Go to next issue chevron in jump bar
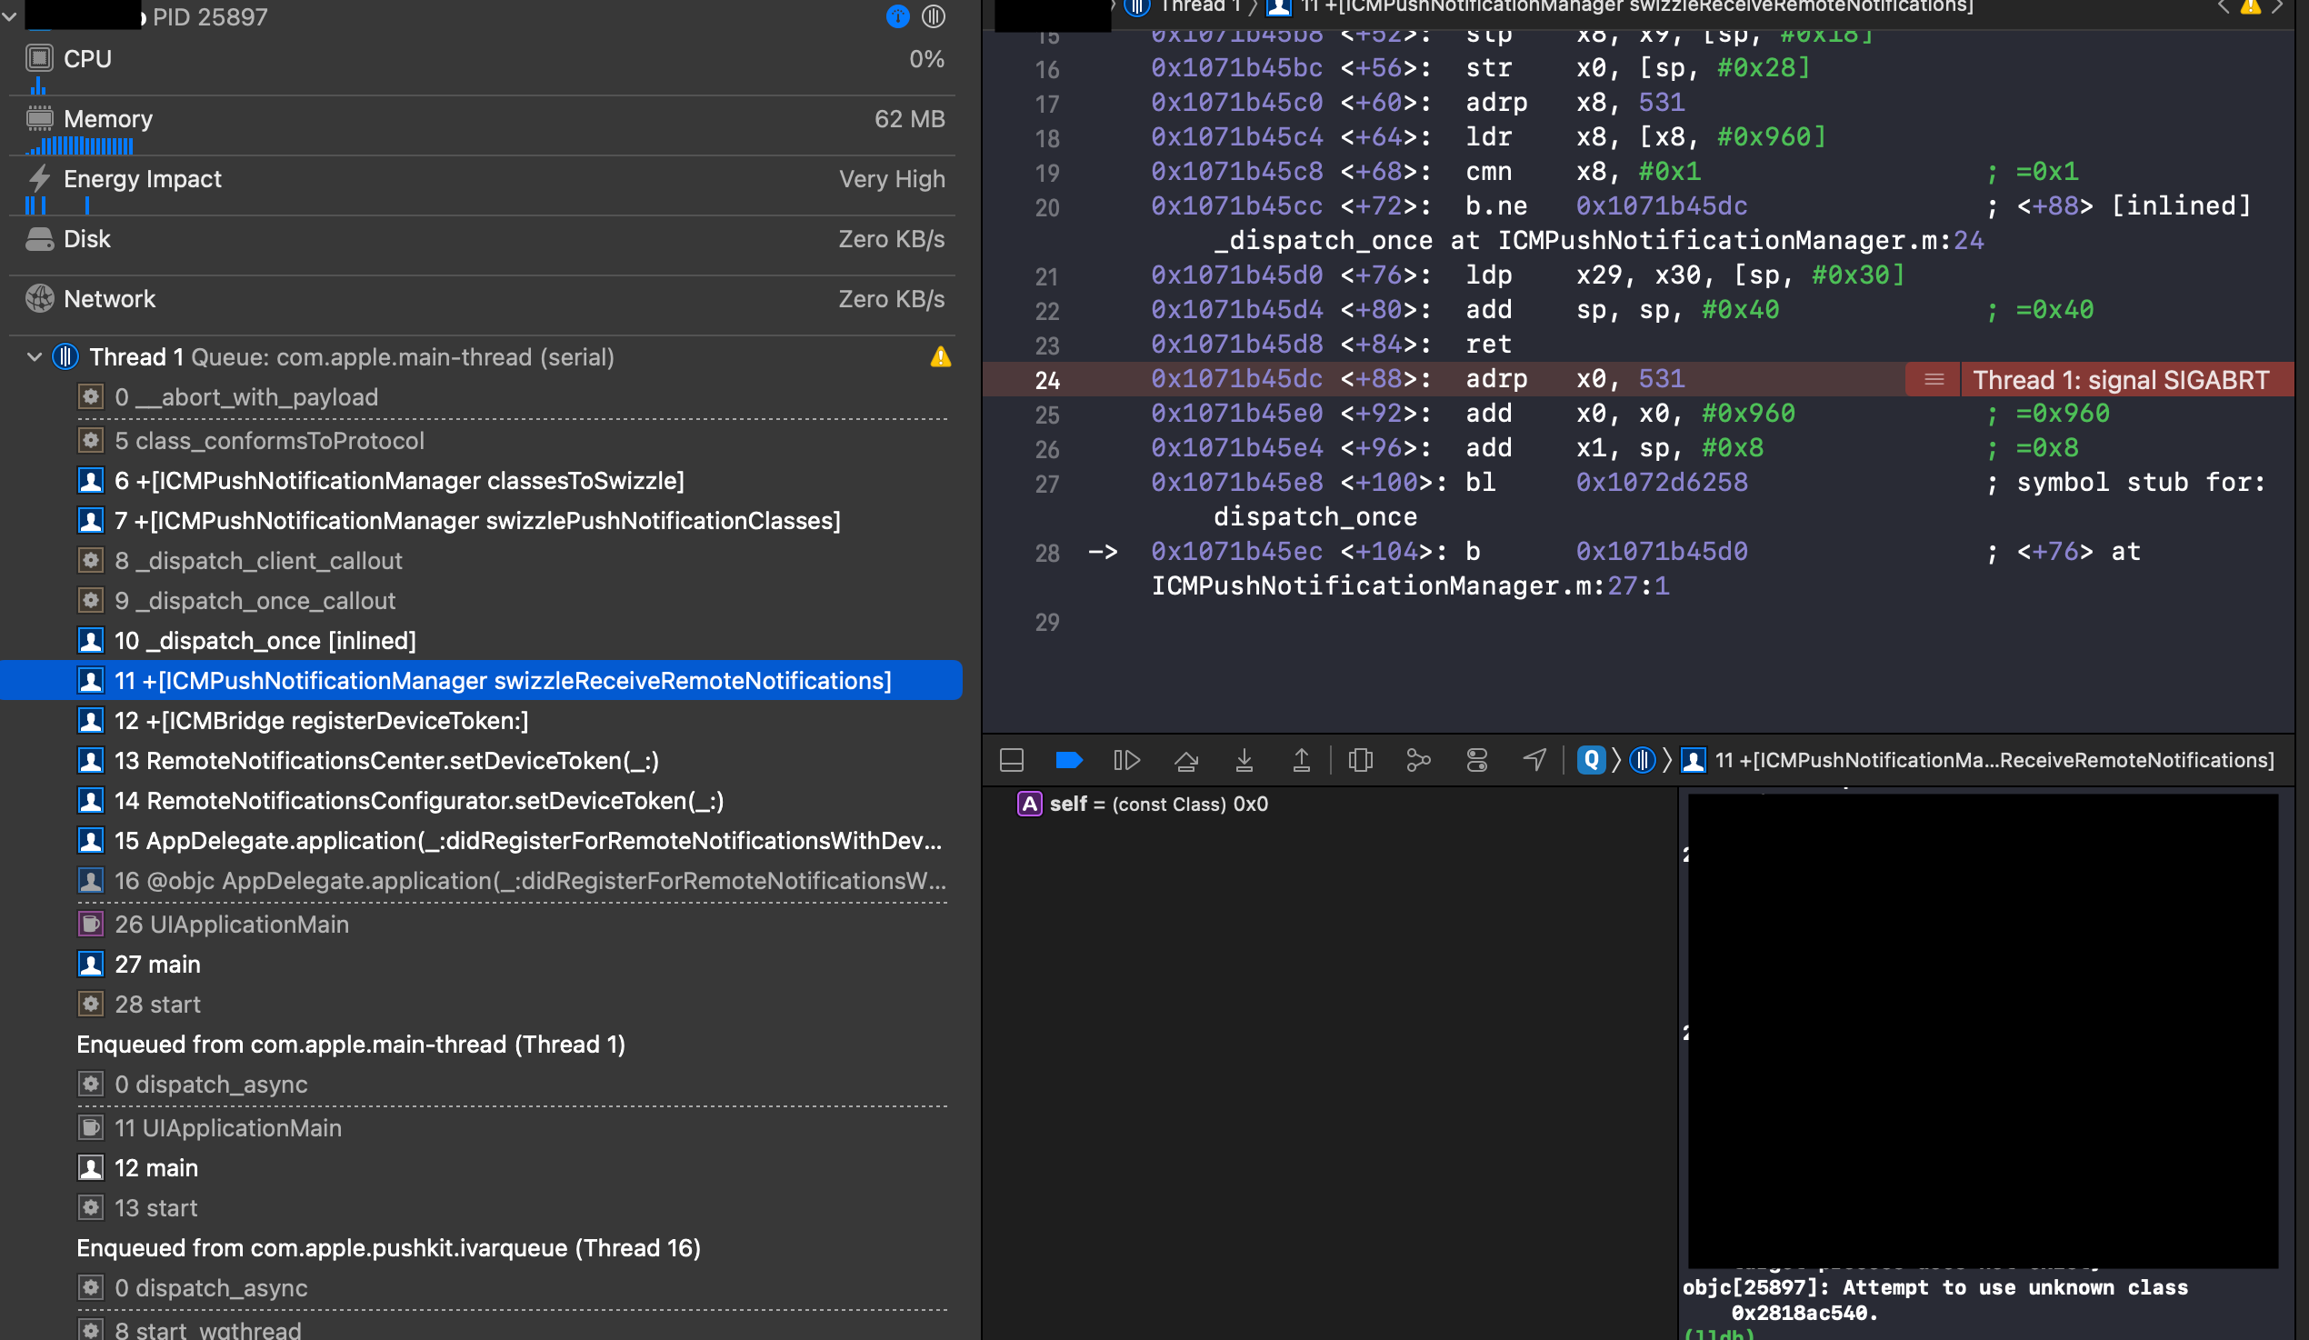Image resolution: width=2309 pixels, height=1340 pixels. (x=2278, y=7)
